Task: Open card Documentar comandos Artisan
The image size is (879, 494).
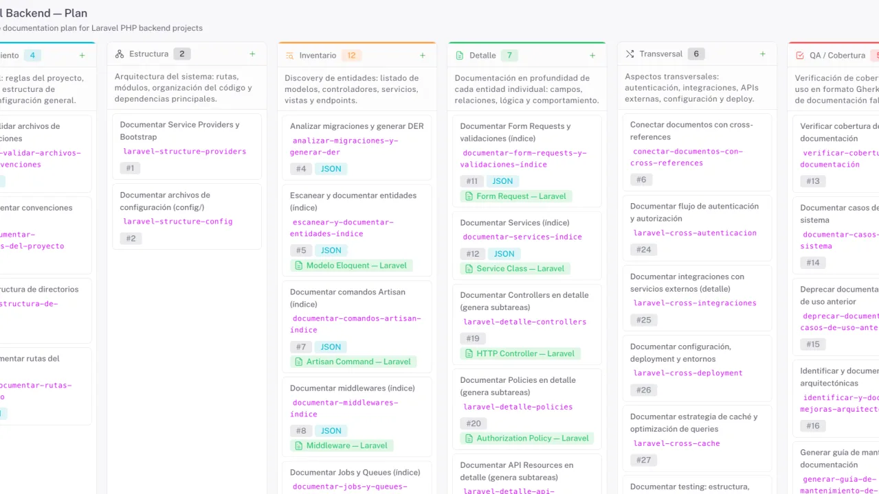Action: 357,327
